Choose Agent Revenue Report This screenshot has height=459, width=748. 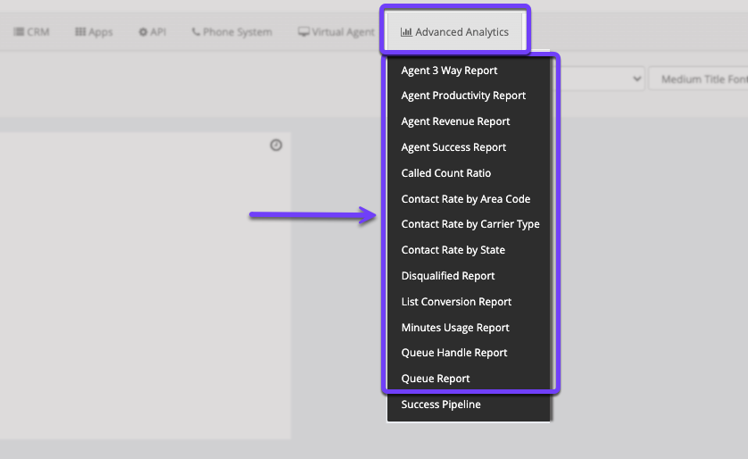click(x=455, y=121)
